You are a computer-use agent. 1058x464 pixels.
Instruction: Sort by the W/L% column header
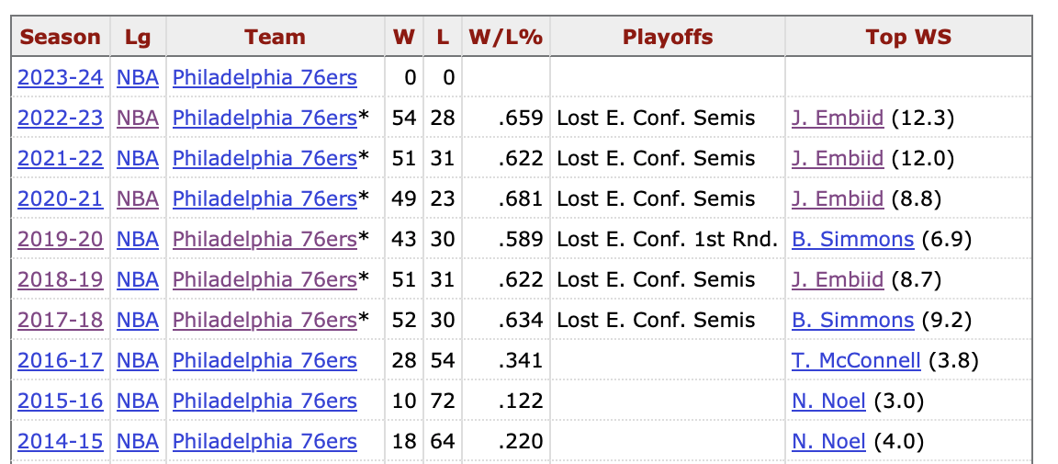click(x=505, y=38)
